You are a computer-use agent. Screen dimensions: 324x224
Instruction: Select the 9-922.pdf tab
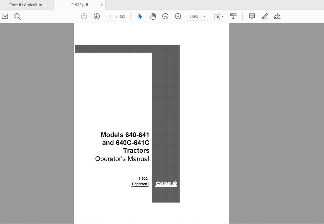click(80, 5)
